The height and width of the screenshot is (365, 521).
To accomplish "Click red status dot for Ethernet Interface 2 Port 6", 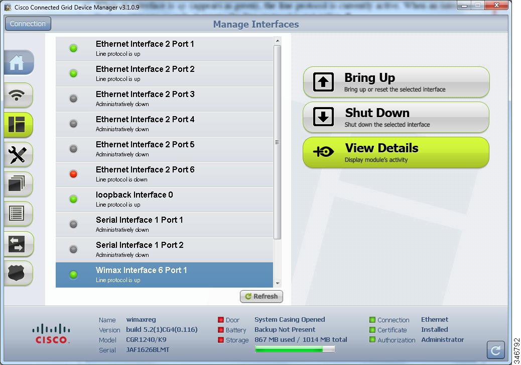I will (x=73, y=174).
